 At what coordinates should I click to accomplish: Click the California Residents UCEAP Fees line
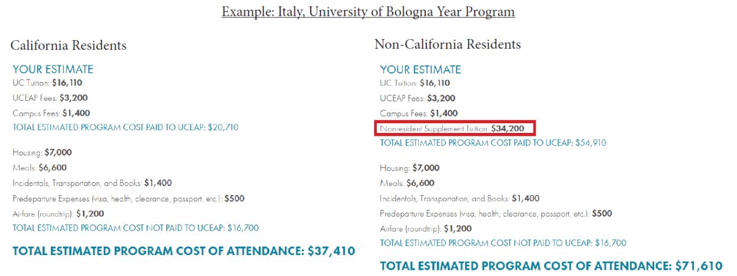point(50,97)
